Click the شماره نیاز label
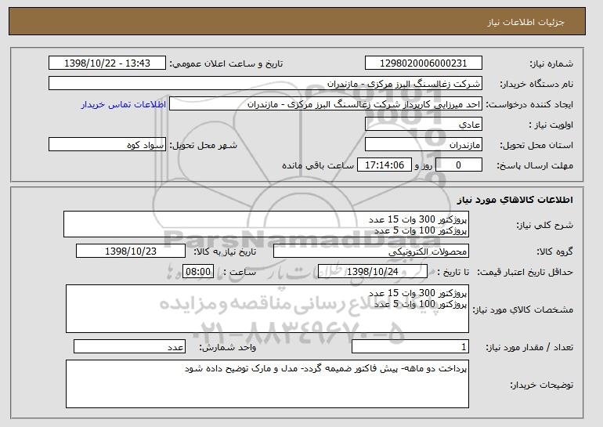This screenshot has height=427, width=603. [x=551, y=63]
